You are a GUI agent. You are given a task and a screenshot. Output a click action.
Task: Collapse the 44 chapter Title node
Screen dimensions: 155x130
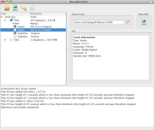(5, 20)
